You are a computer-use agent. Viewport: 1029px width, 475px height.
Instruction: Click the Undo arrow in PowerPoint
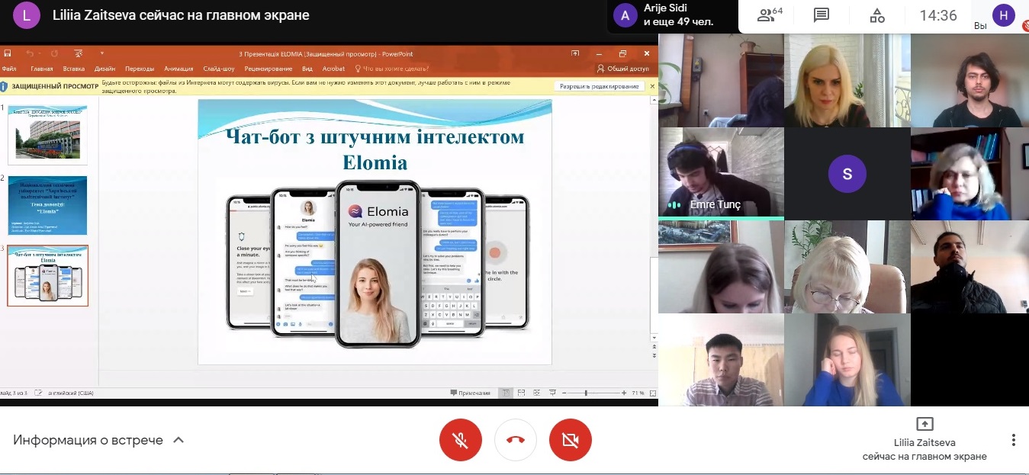(x=30, y=53)
